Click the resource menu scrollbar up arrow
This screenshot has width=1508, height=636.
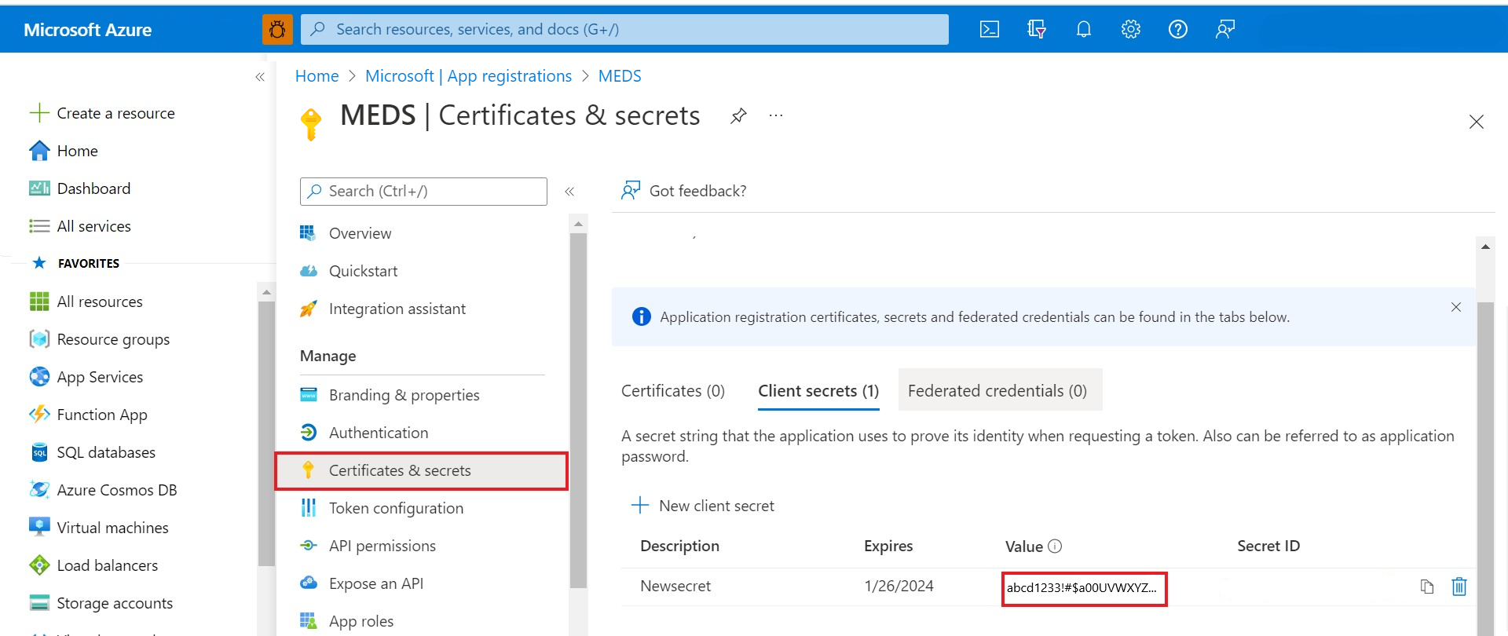click(x=578, y=224)
